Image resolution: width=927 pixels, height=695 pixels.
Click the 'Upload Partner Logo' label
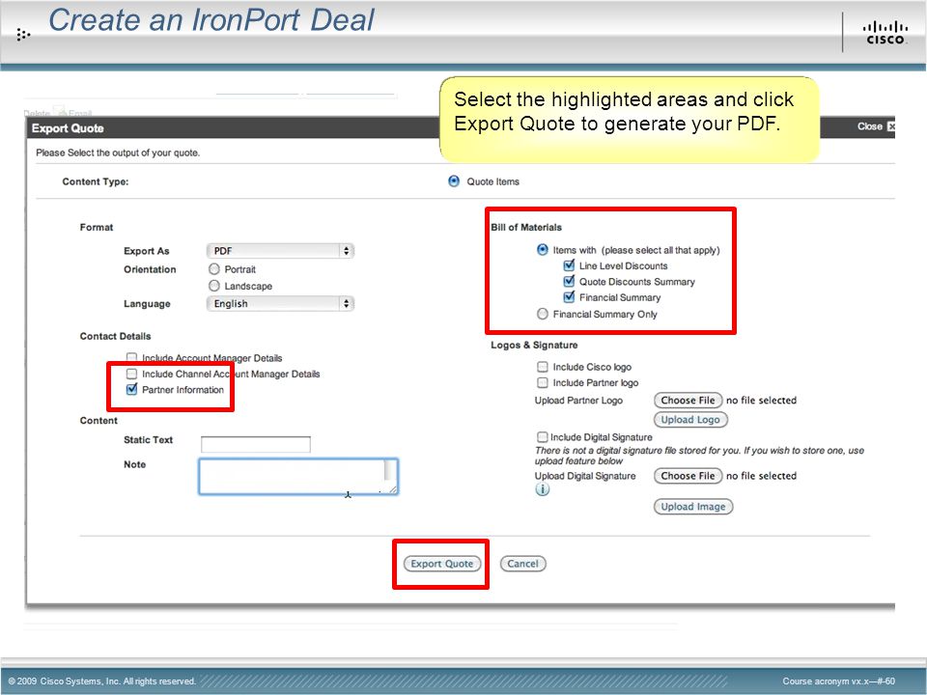(578, 401)
